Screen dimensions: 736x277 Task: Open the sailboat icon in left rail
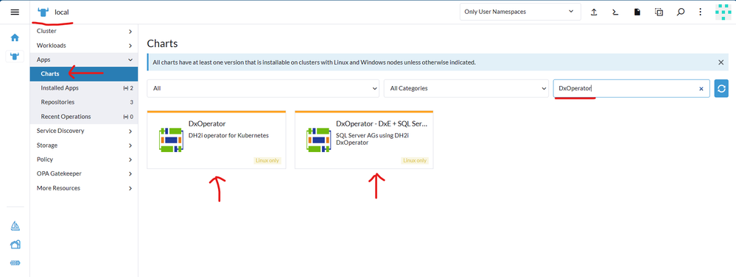[15, 226]
